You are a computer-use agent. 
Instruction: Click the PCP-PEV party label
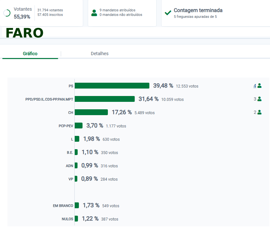[66, 126]
